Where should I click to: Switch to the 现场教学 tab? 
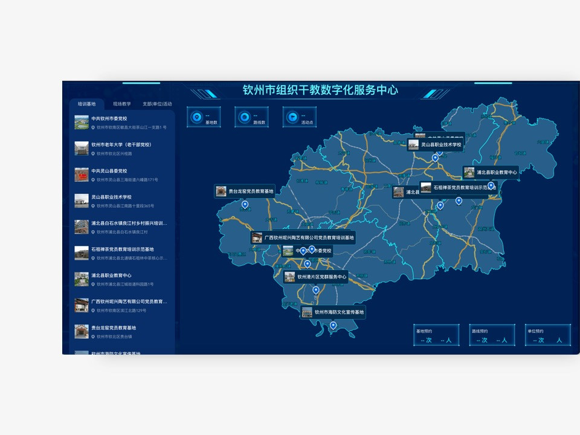pyautogui.click(x=121, y=104)
